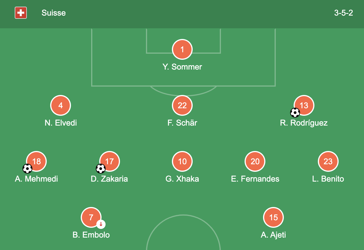The width and height of the screenshot is (364, 250).
Task: Click goalkeeper number 1 circle
Action: [x=182, y=49]
